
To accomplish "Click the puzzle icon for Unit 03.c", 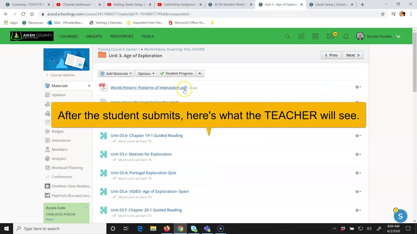I will 104,154.
